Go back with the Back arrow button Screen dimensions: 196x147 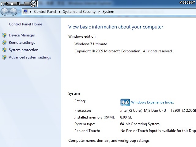pyautogui.click(x=5, y=12)
